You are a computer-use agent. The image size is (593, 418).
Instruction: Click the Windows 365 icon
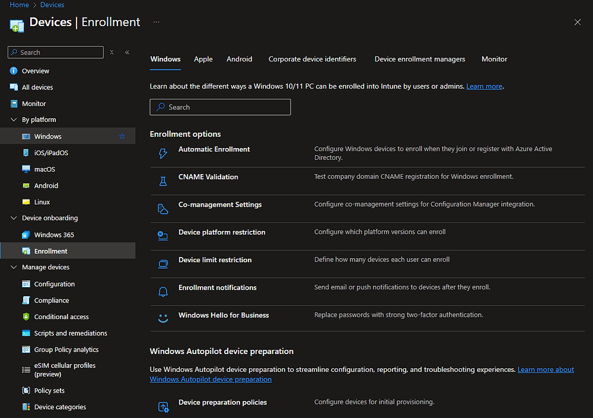pos(25,235)
